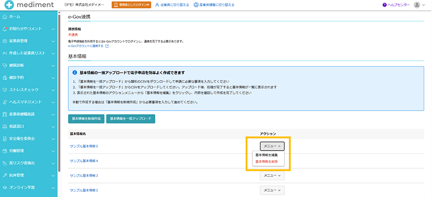Expand the 従業員管理 sidebar chevron
Viewport: 432px width, 197px height.
tap(53, 41)
